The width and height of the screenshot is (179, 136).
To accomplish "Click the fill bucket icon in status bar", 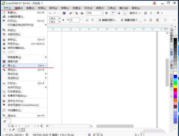I will click(94, 135).
